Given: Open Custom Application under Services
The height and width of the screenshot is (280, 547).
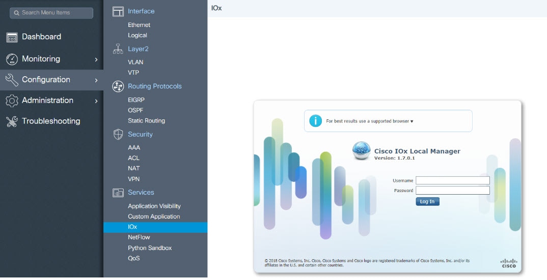Looking at the screenshot, I should click(154, 216).
